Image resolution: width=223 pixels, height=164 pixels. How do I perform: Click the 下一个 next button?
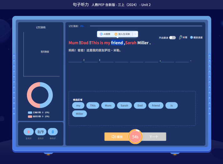pyautogui.click(x=154, y=137)
